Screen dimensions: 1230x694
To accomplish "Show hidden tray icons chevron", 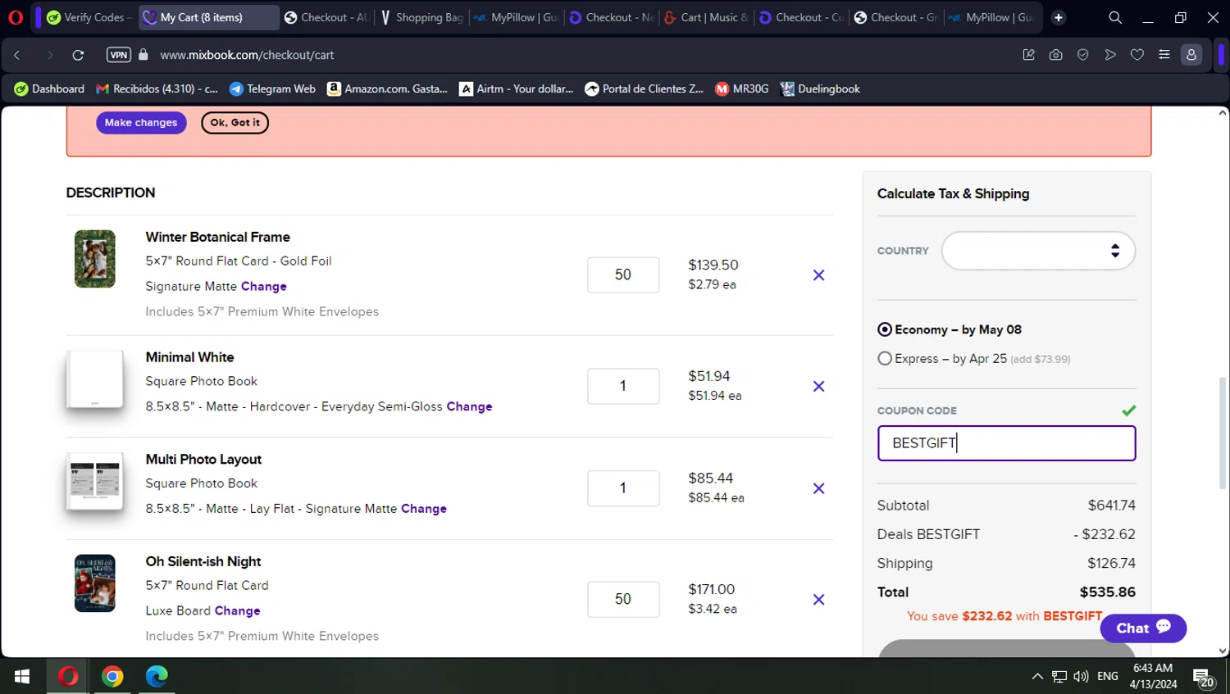I will (1037, 676).
